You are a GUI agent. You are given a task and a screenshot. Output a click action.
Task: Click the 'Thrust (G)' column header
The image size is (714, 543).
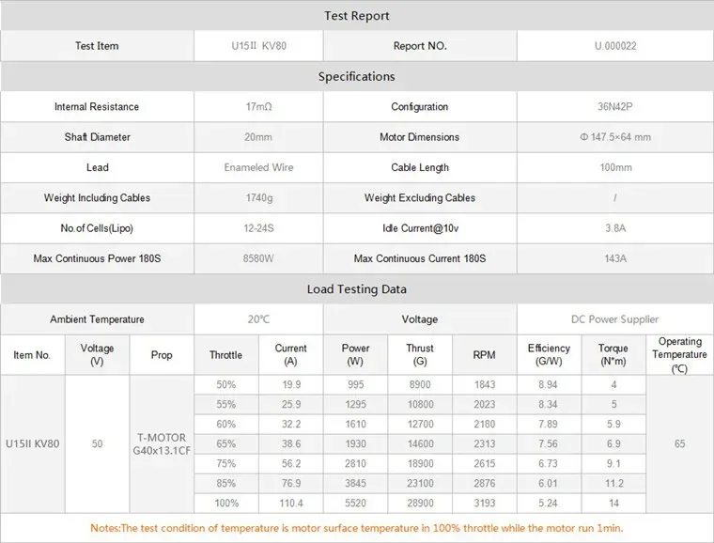[x=420, y=354]
